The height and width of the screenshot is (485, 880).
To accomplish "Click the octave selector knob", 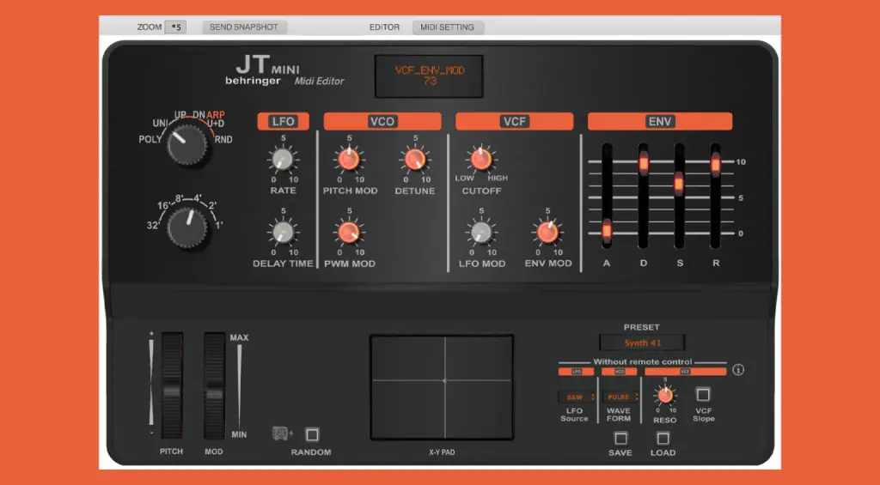I will (x=187, y=228).
